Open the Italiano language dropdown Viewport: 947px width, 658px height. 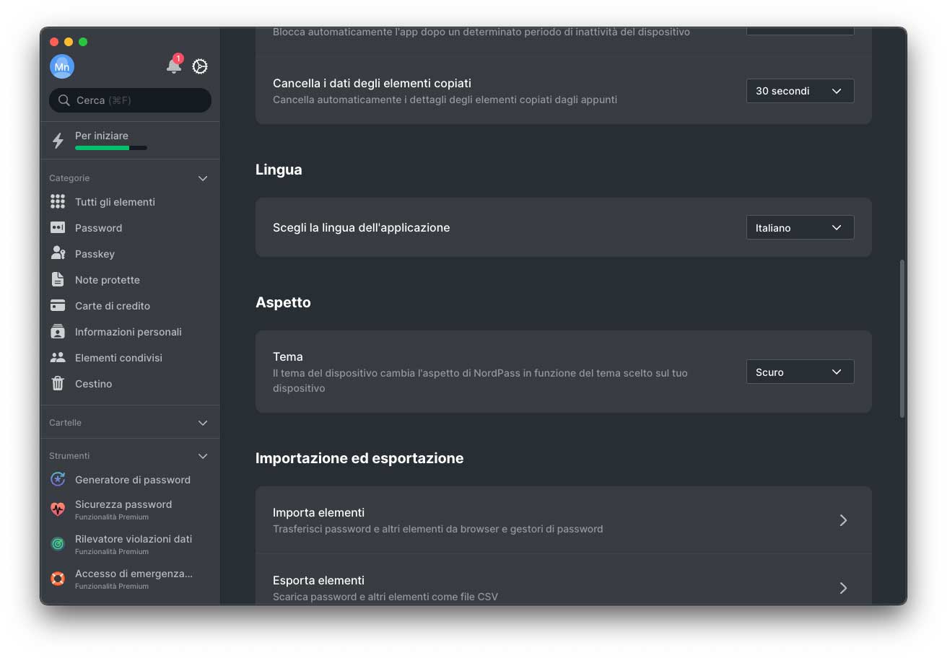pyautogui.click(x=800, y=228)
